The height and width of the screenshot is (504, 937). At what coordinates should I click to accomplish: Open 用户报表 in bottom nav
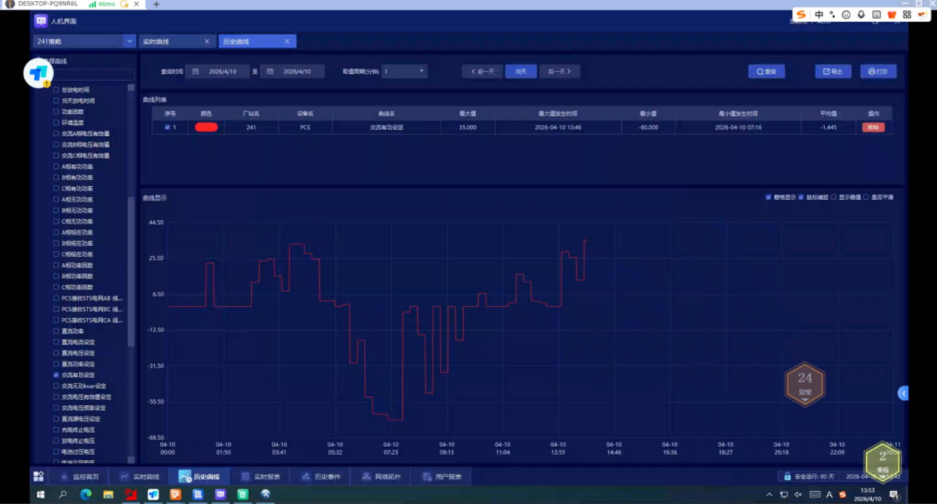pyautogui.click(x=442, y=476)
